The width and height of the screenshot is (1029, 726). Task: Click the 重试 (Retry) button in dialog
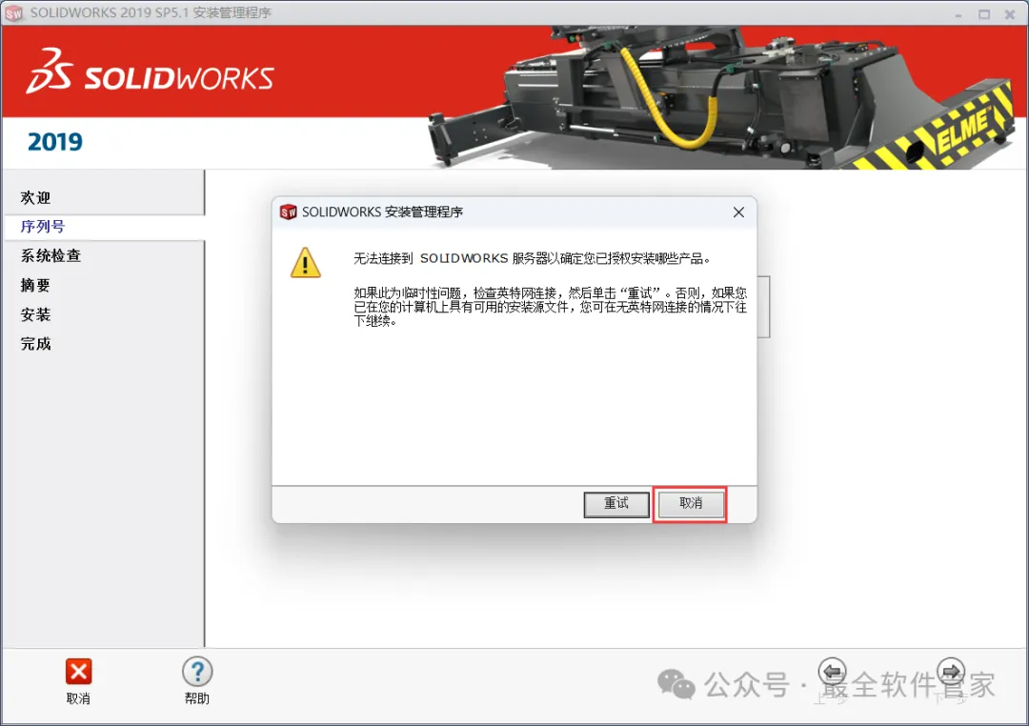[x=616, y=504]
